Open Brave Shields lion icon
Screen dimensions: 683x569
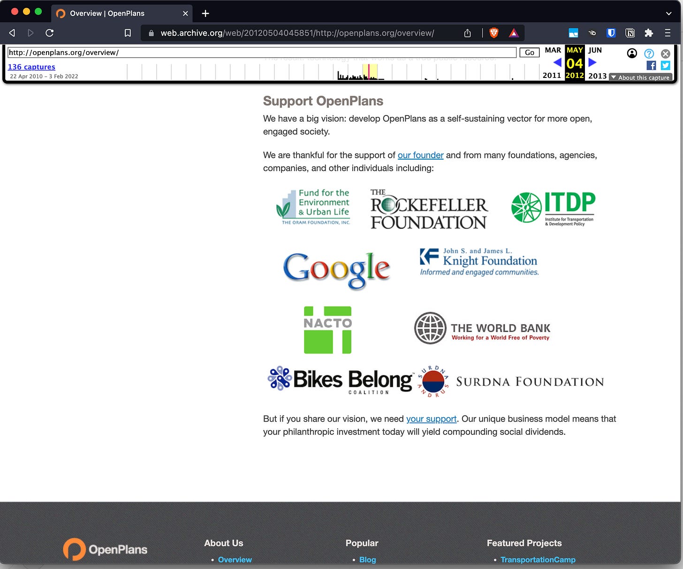coord(493,33)
